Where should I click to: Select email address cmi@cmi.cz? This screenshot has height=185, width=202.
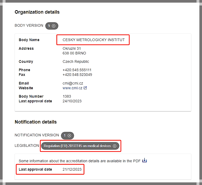tap(73, 83)
